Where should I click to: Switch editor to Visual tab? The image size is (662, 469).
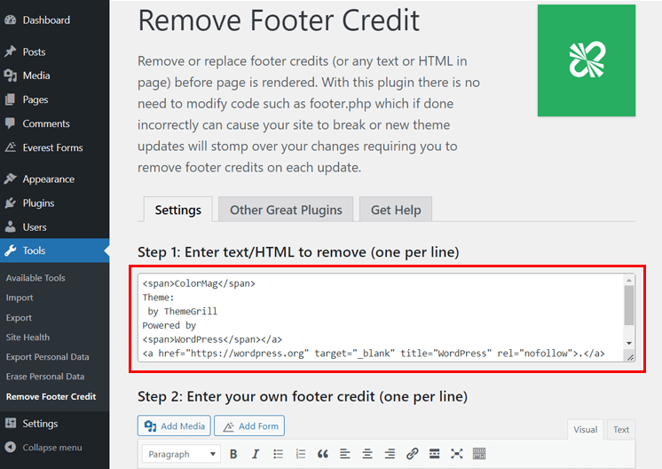585,429
